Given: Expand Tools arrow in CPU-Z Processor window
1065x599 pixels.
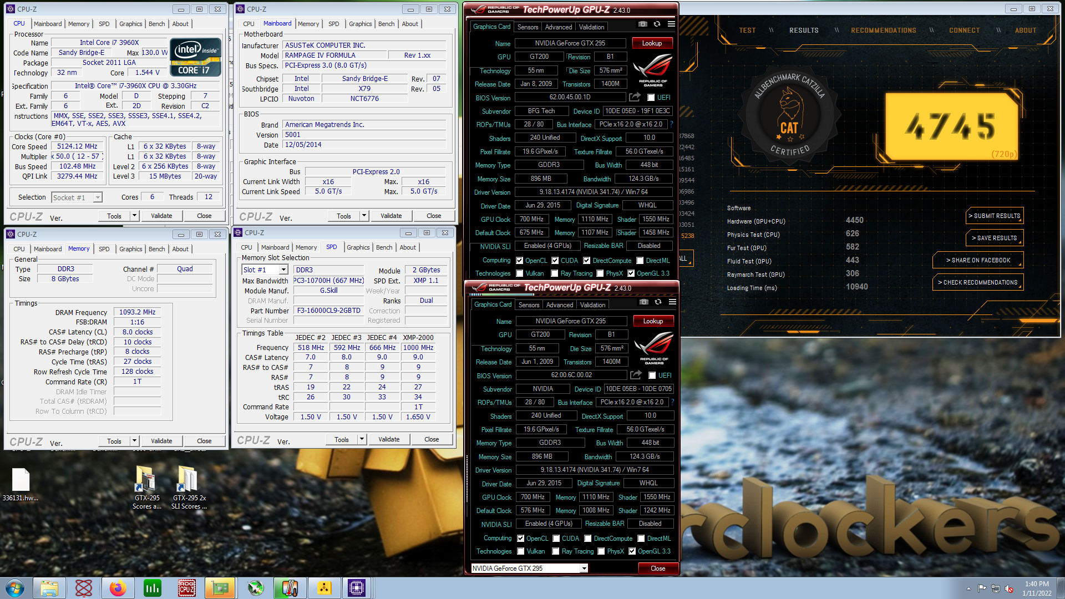Looking at the screenshot, I should [x=134, y=216].
